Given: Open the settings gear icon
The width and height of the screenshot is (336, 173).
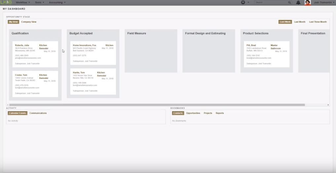Looking at the screenshot, I should pyautogui.click(x=243, y=2).
